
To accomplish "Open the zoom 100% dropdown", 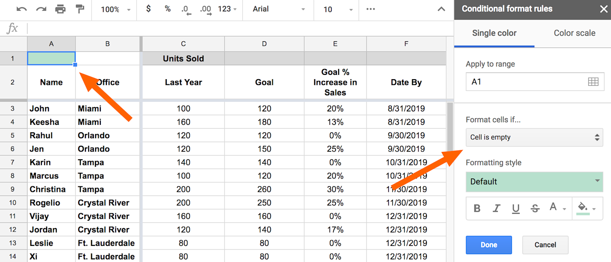I will [113, 9].
